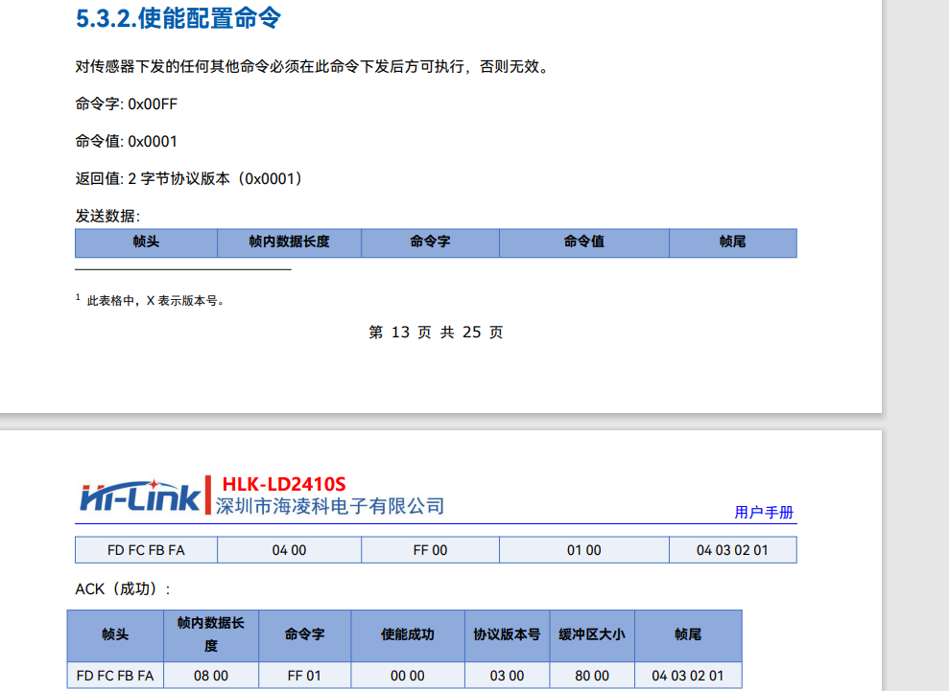Click the 01 00 command value cell

[x=584, y=550]
